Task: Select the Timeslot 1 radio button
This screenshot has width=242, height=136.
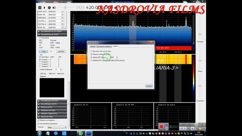Action: click(40, 60)
